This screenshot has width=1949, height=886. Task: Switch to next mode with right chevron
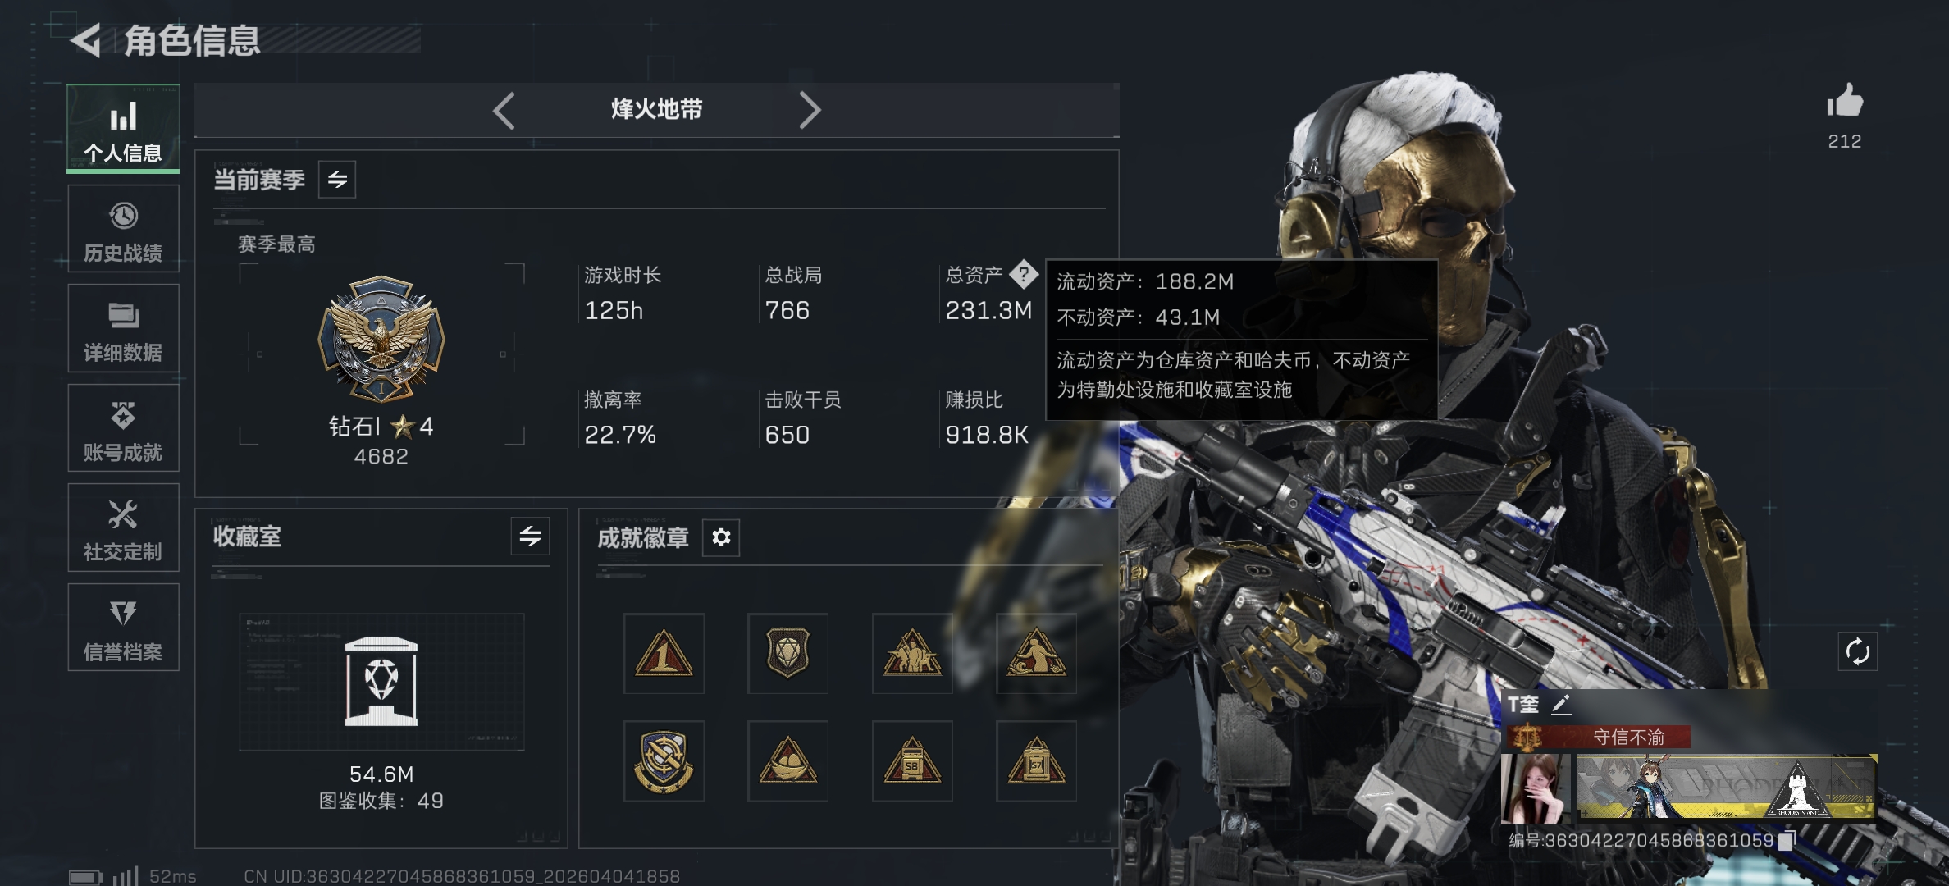pyautogui.click(x=810, y=111)
